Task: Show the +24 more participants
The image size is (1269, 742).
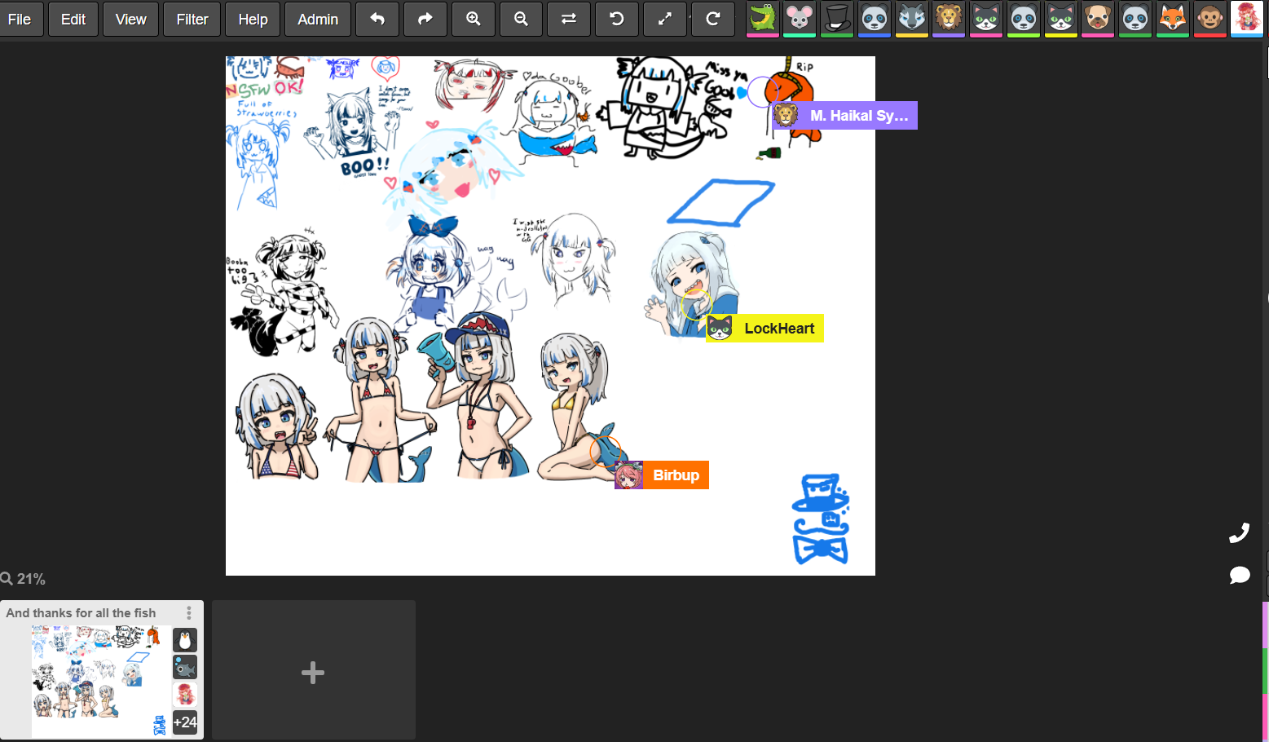Action: click(185, 722)
